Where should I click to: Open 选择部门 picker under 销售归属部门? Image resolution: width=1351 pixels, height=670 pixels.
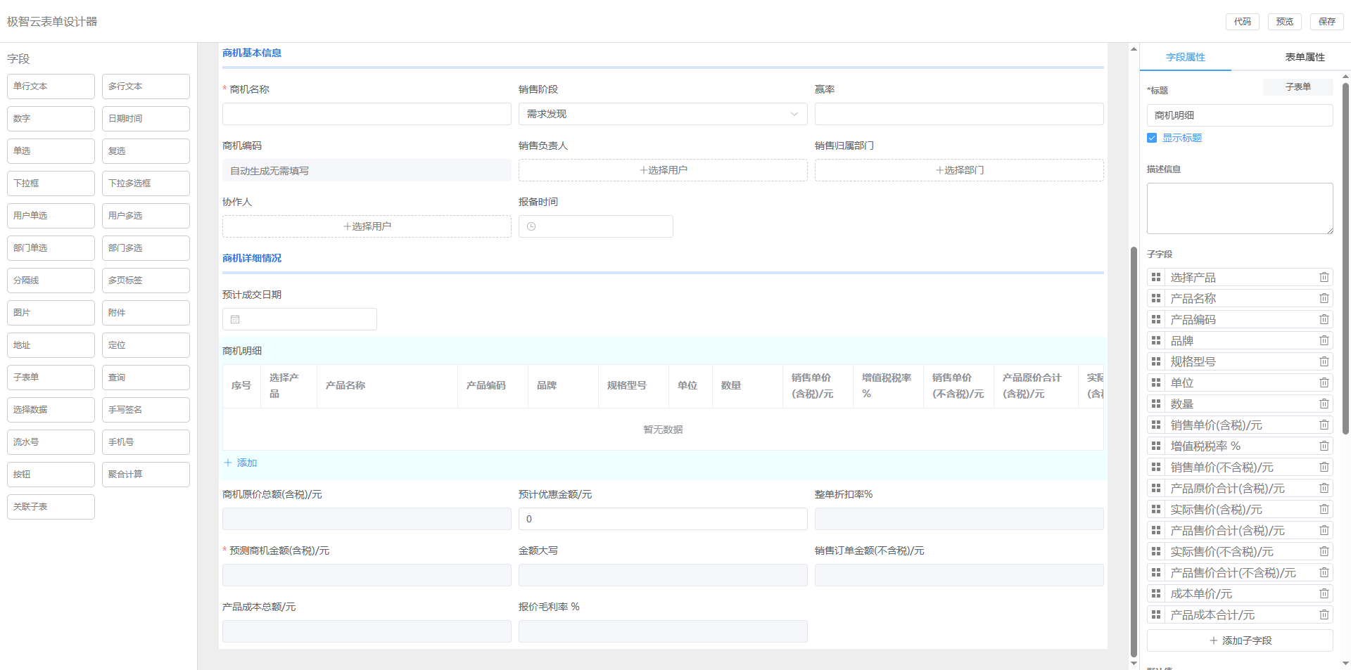(x=958, y=170)
